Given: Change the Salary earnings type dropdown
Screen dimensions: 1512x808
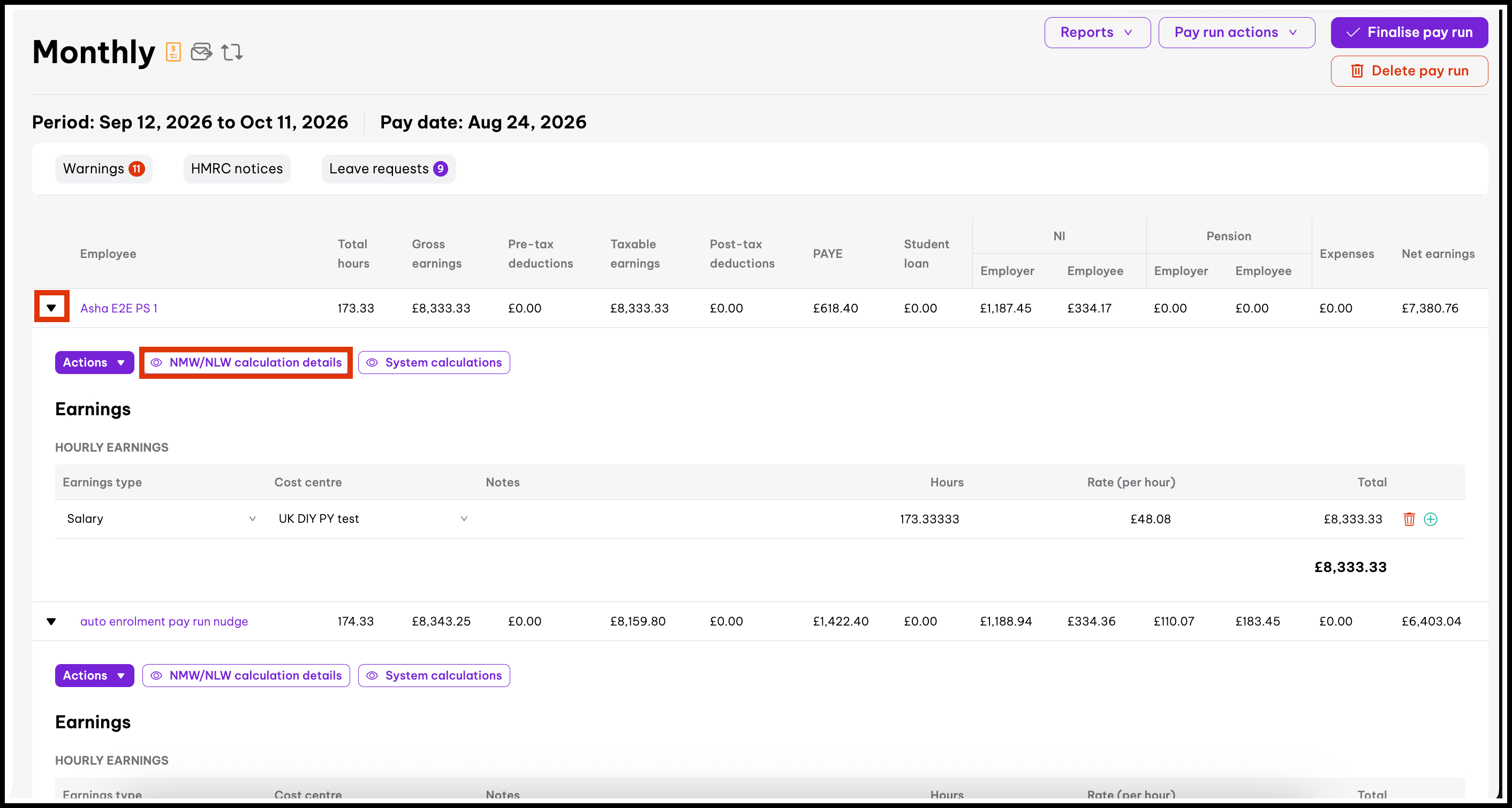Looking at the screenshot, I should tap(161, 519).
